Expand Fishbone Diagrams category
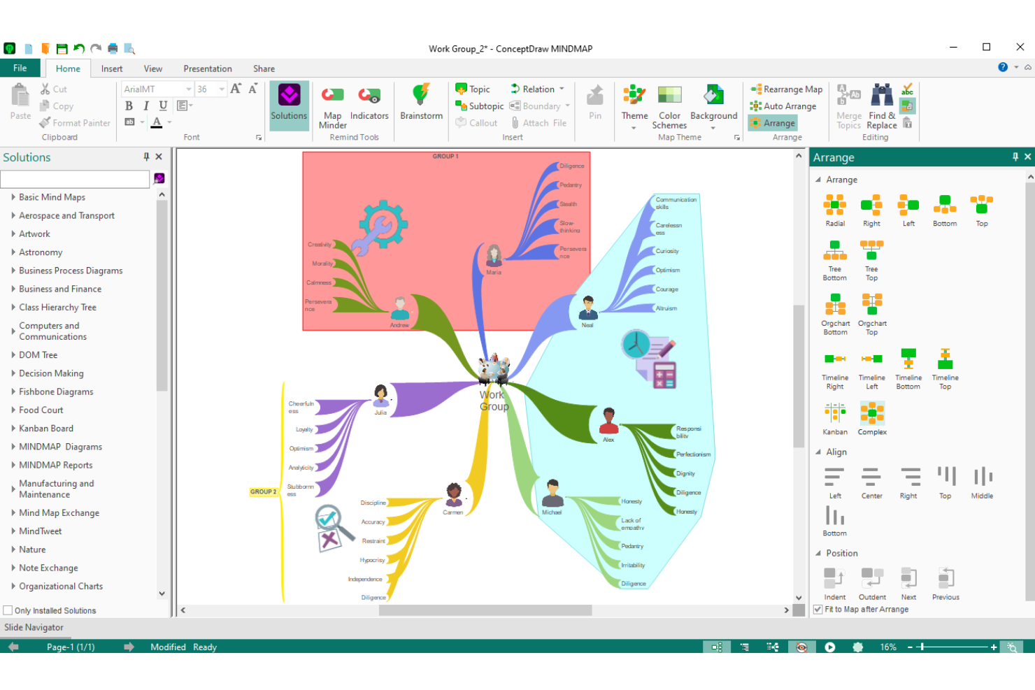This screenshot has height=690, width=1035. 13,391
